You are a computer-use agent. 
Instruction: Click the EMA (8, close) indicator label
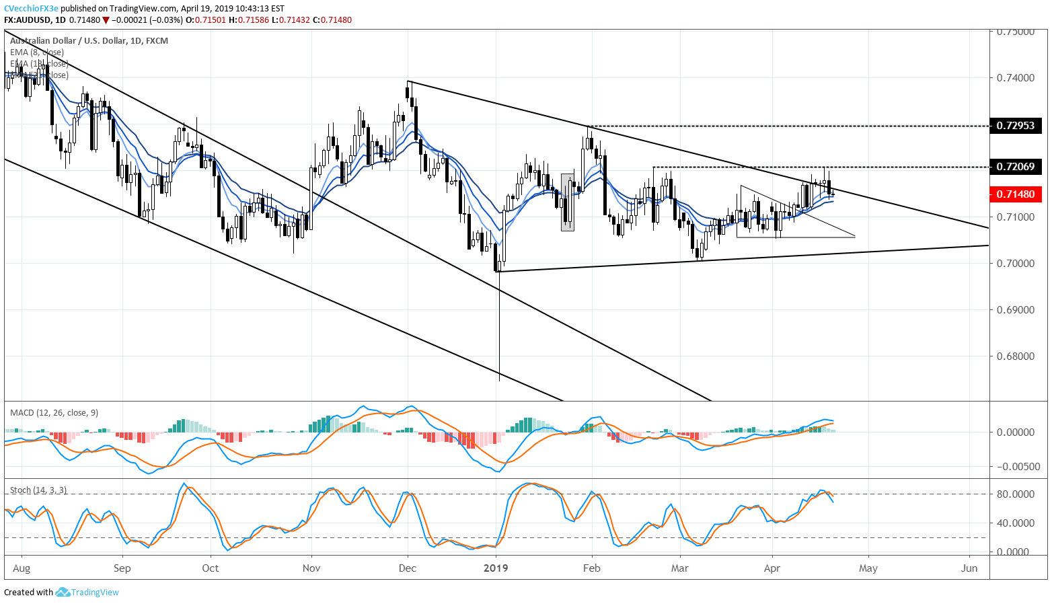pos(37,52)
